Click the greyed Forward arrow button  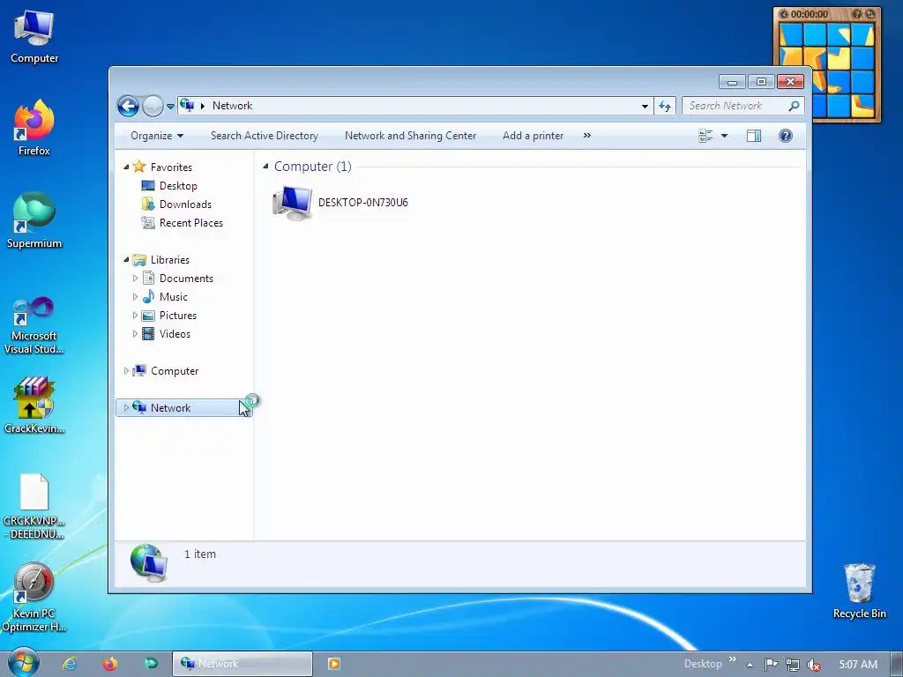pos(153,106)
